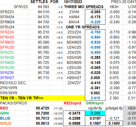This screenshot has height=127, width=136.
Task: Select the red SFRZ24 contract cell
Action: pyautogui.click(x=14, y=32)
